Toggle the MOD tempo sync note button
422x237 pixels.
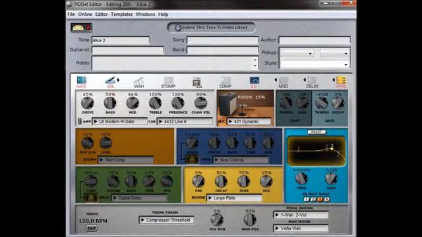(192, 160)
